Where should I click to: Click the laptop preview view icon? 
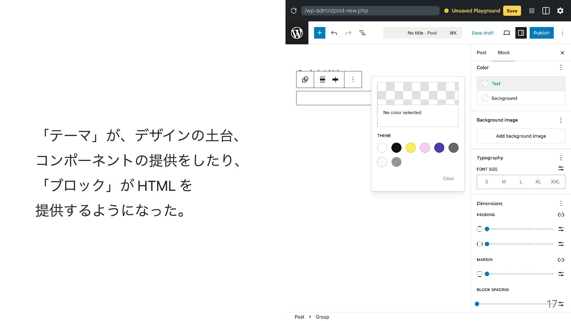tap(506, 33)
